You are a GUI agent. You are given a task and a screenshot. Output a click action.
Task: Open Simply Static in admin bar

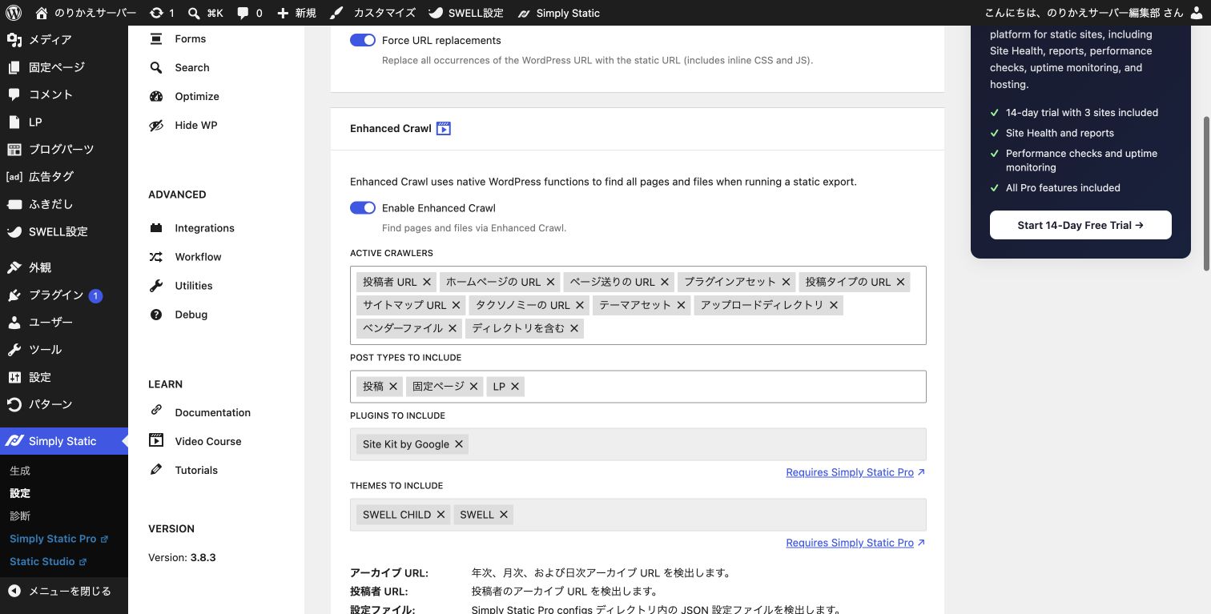[x=558, y=13]
